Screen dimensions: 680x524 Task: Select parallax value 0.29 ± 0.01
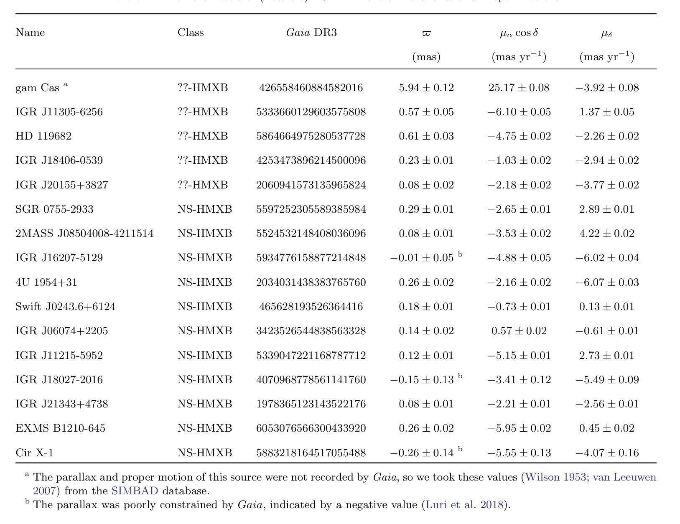pos(426,209)
